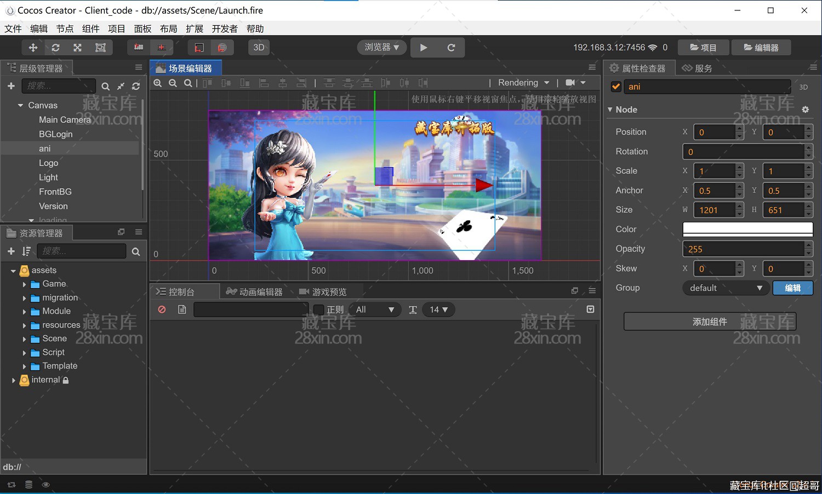This screenshot has width=822, height=494.
Task: Open the font size 14 dropdown
Action: pos(438,309)
